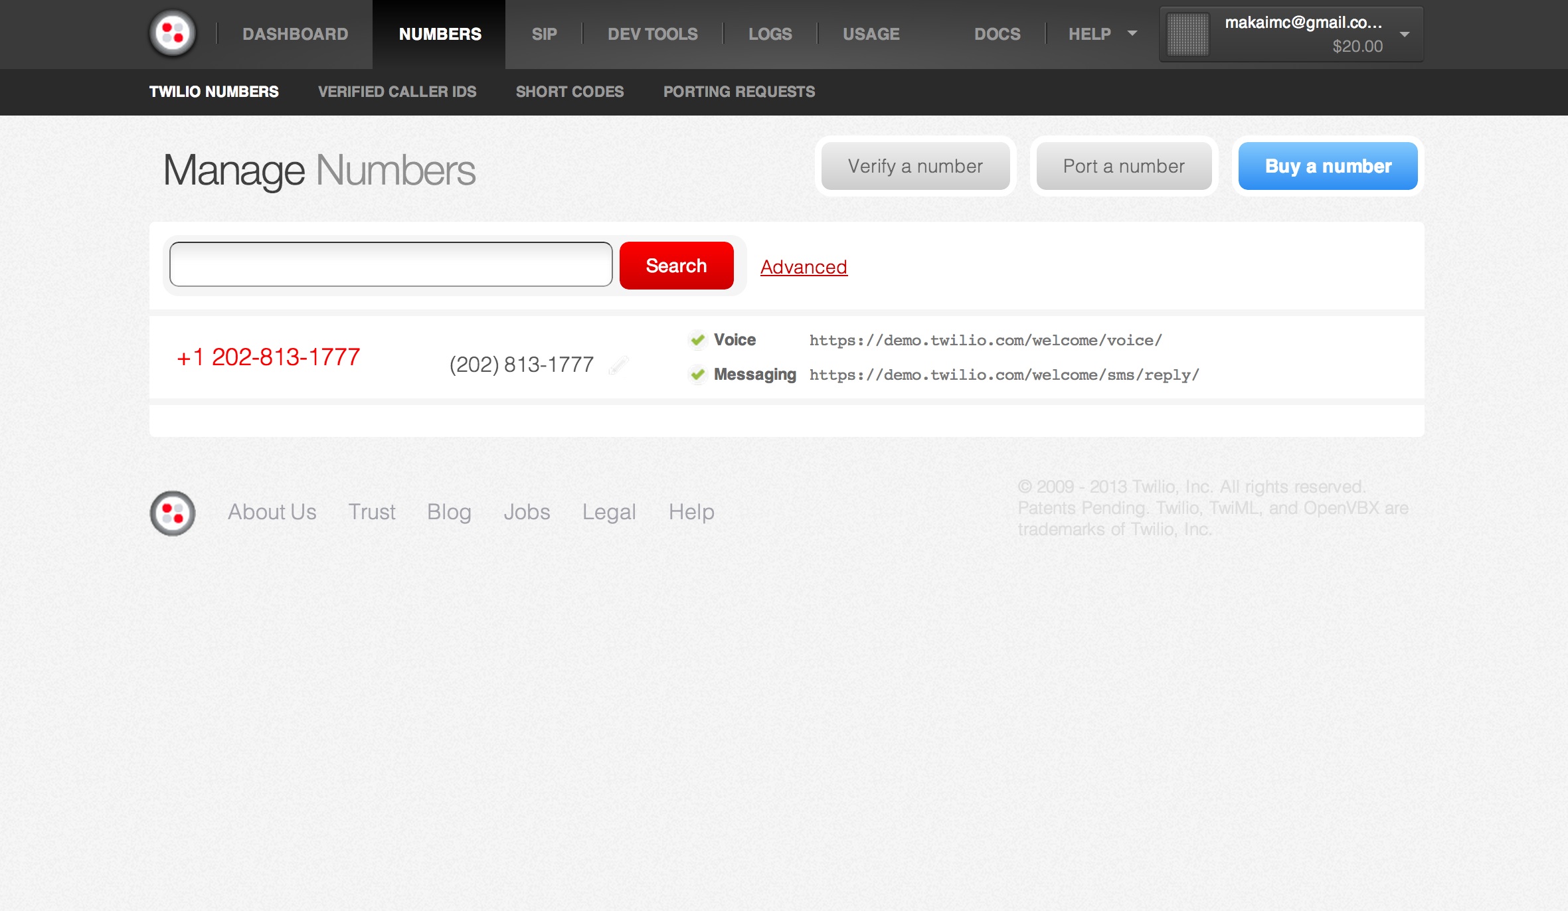Open the Docs link in the header
This screenshot has height=911, width=1568.
point(998,34)
